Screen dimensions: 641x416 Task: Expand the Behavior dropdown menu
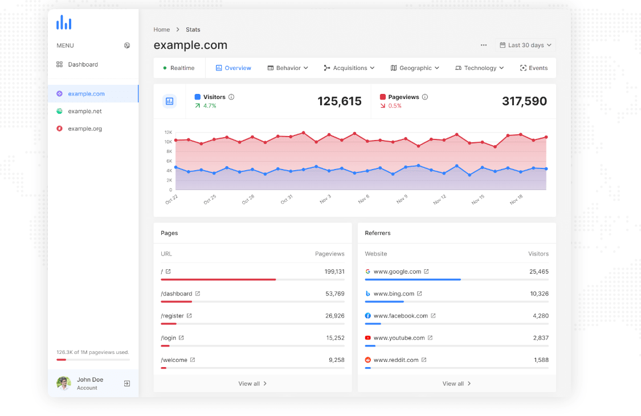pyautogui.click(x=288, y=68)
